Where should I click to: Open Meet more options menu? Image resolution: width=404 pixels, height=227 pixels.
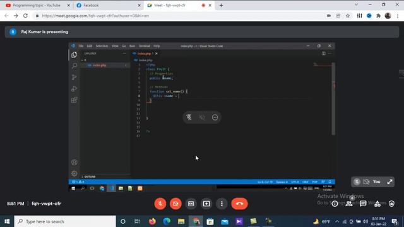tap(222, 204)
